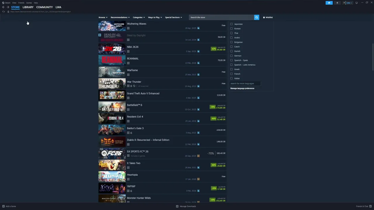Screen dimensions: 374x210
Task: Switch to the COMMUNITY tab
Action: pyautogui.click(x=44, y=7)
